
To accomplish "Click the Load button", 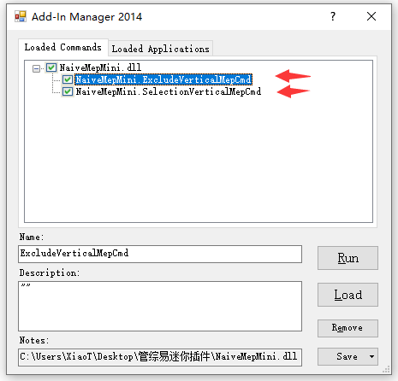I will click(348, 295).
